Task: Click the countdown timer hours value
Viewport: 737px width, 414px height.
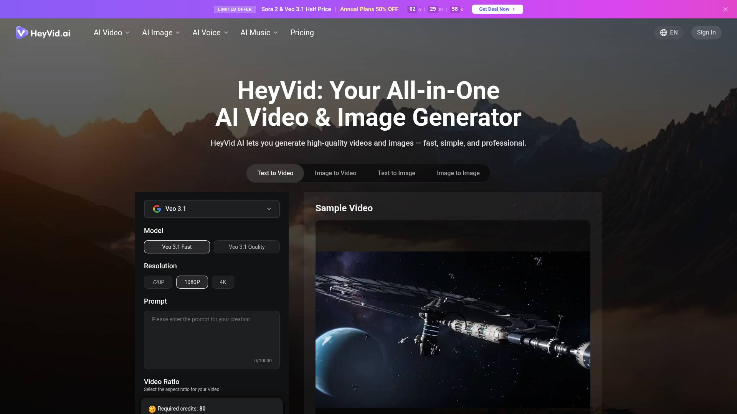Action: point(412,9)
